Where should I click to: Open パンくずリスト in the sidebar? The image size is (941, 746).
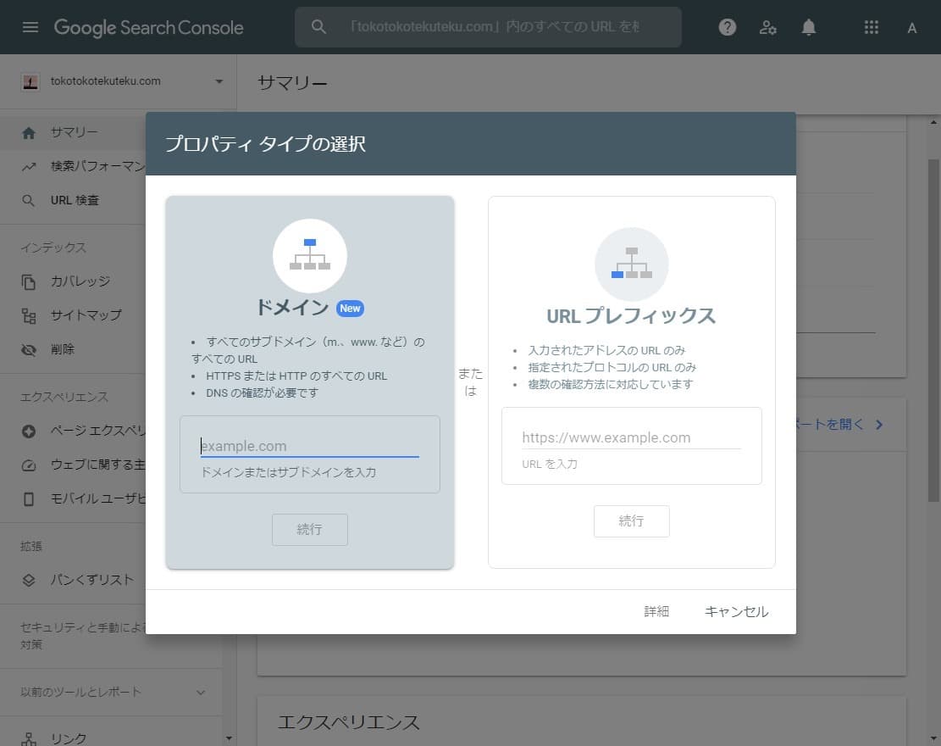pyautogui.click(x=73, y=580)
